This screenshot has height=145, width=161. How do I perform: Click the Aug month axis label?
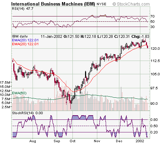pos(33,141)
